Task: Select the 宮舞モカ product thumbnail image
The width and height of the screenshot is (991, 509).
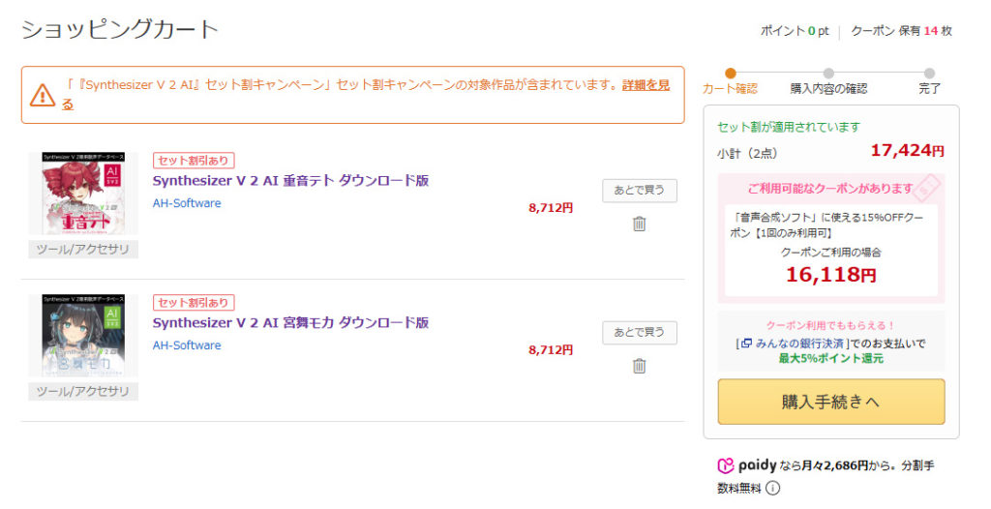Action: 83,336
